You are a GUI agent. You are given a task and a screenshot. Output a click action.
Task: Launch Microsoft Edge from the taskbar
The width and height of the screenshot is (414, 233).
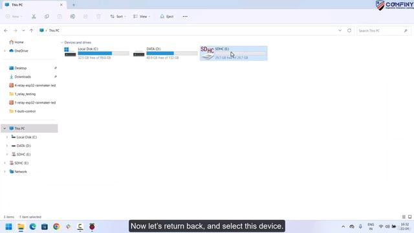pos(32,227)
